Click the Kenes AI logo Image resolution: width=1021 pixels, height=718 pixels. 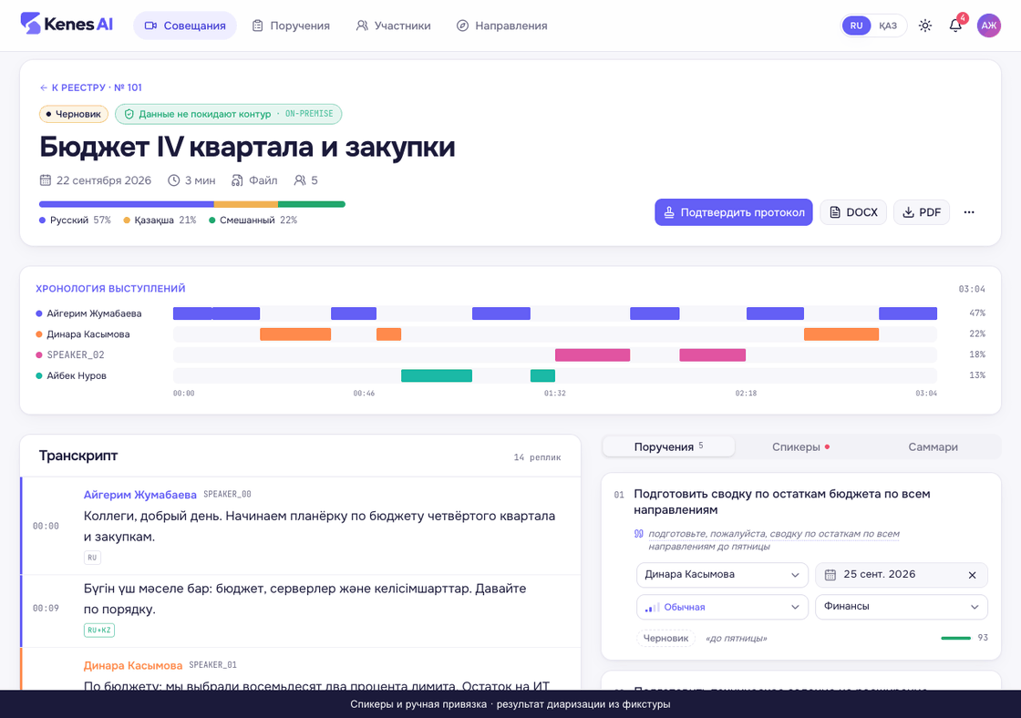tap(67, 25)
